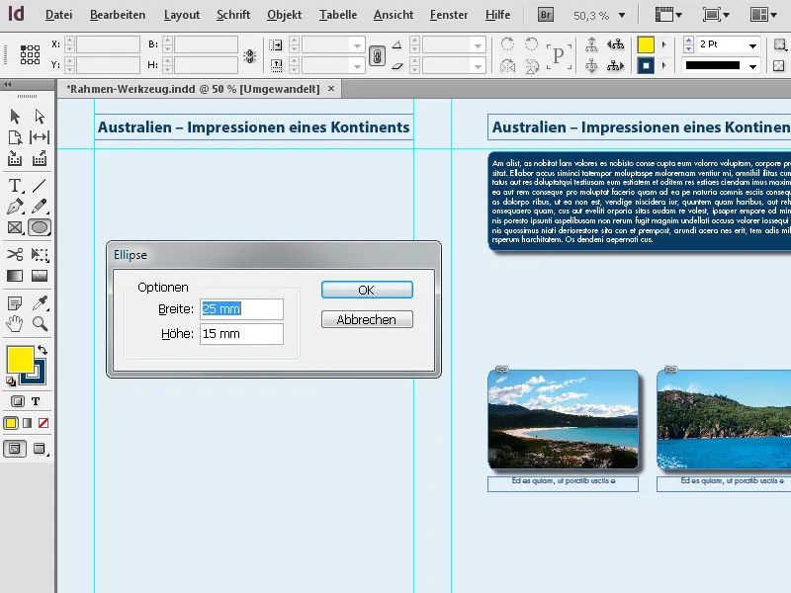This screenshot has height=593, width=791.
Task: Select the Page tool
Action: [15, 137]
